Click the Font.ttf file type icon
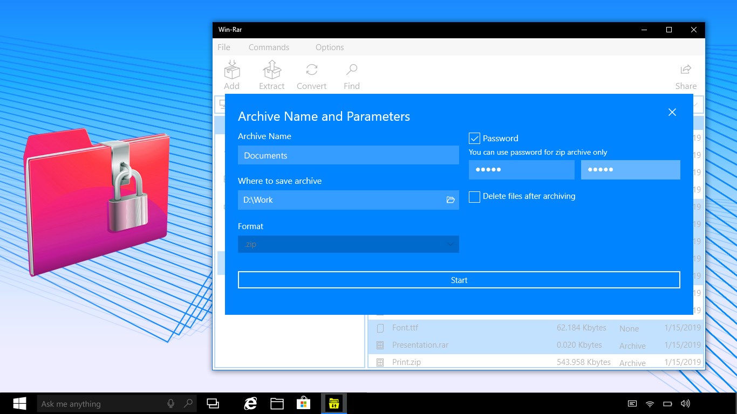Image resolution: width=737 pixels, height=414 pixels. coord(380,328)
